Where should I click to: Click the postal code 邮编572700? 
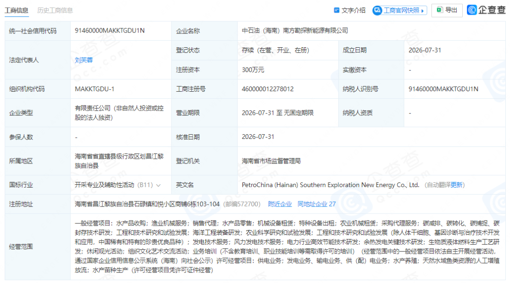click(x=242, y=204)
